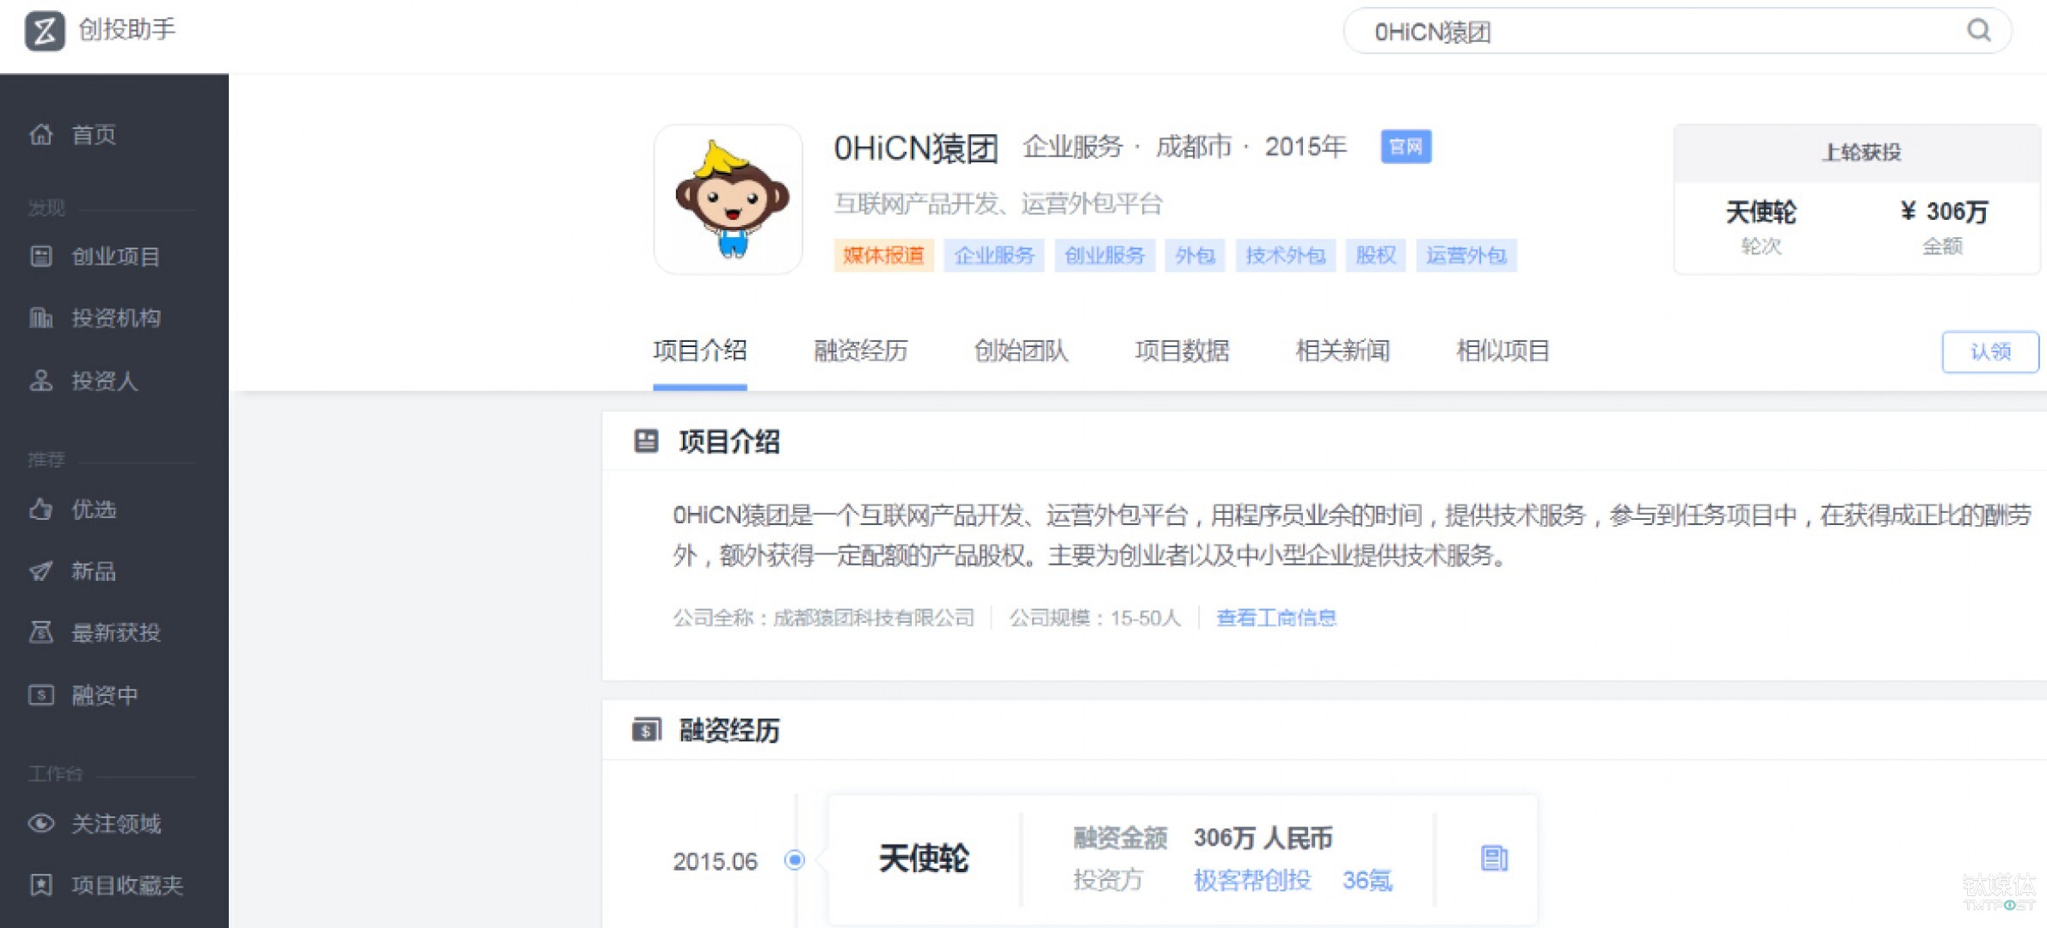Image resolution: width=2047 pixels, height=928 pixels.
Task: Open the 首页 home icon
Action: pyautogui.click(x=41, y=135)
